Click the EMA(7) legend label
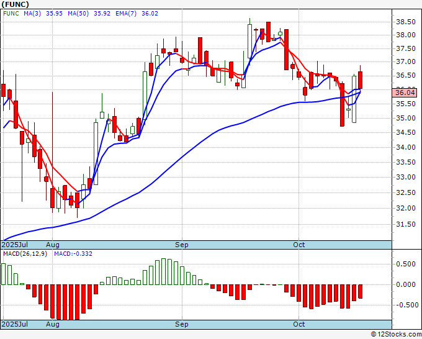The width and height of the screenshot is (422, 339). coord(126,14)
